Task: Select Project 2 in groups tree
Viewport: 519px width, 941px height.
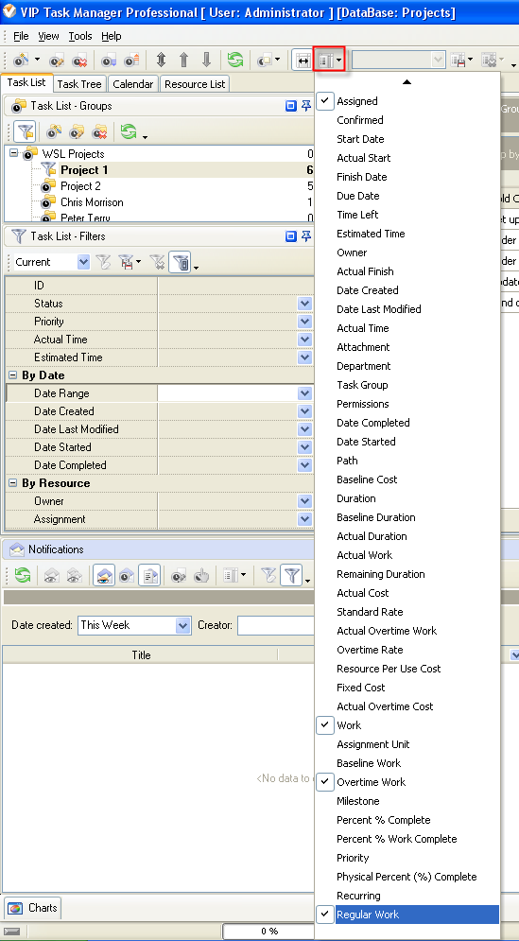Action: point(80,186)
